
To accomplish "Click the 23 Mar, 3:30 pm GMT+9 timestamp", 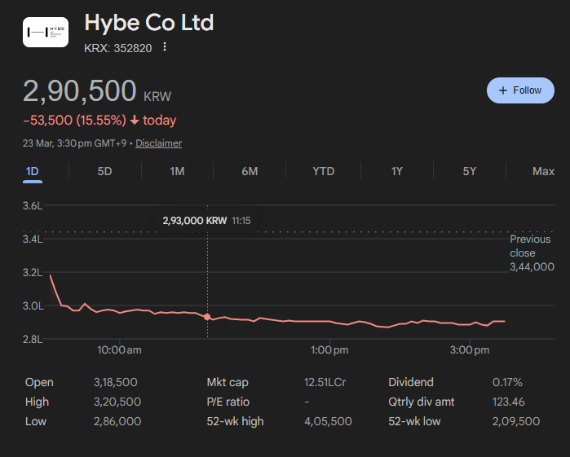I will pos(74,143).
